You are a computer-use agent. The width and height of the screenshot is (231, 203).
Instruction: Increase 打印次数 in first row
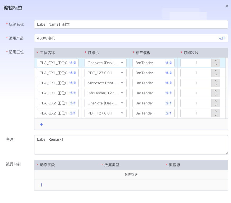(x=216, y=61)
